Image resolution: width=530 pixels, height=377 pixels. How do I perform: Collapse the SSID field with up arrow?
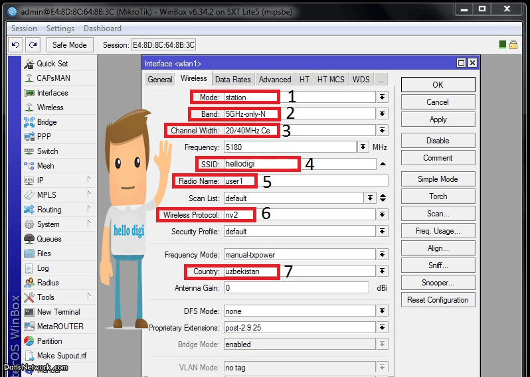pos(383,164)
